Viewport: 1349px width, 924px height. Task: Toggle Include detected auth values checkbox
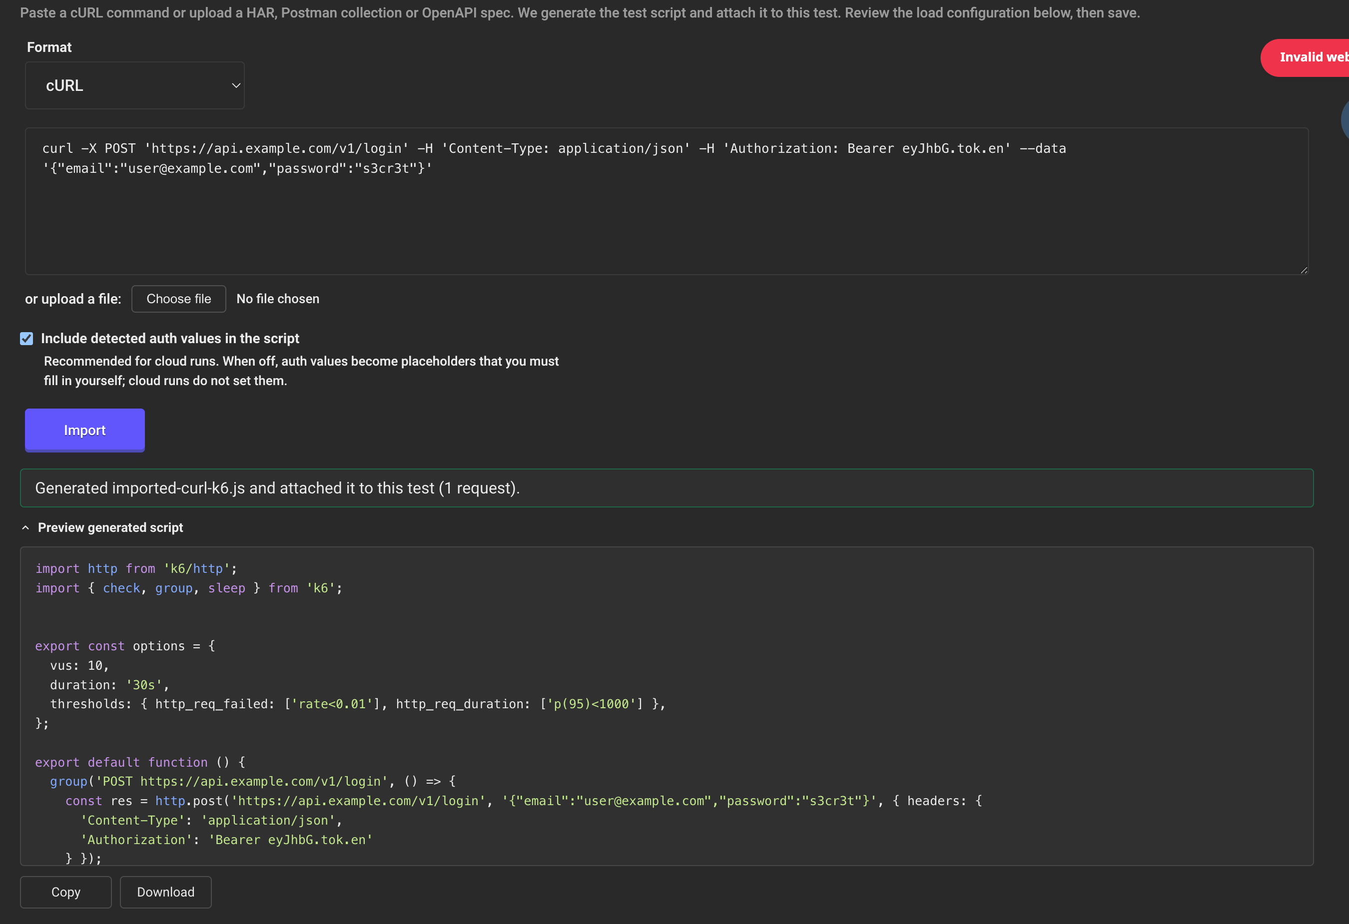[x=26, y=338]
